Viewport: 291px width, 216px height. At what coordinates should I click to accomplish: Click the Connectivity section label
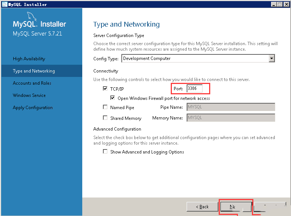coord(105,71)
